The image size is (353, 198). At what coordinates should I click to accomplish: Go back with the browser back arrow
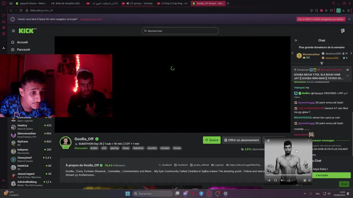[x=11, y=10]
